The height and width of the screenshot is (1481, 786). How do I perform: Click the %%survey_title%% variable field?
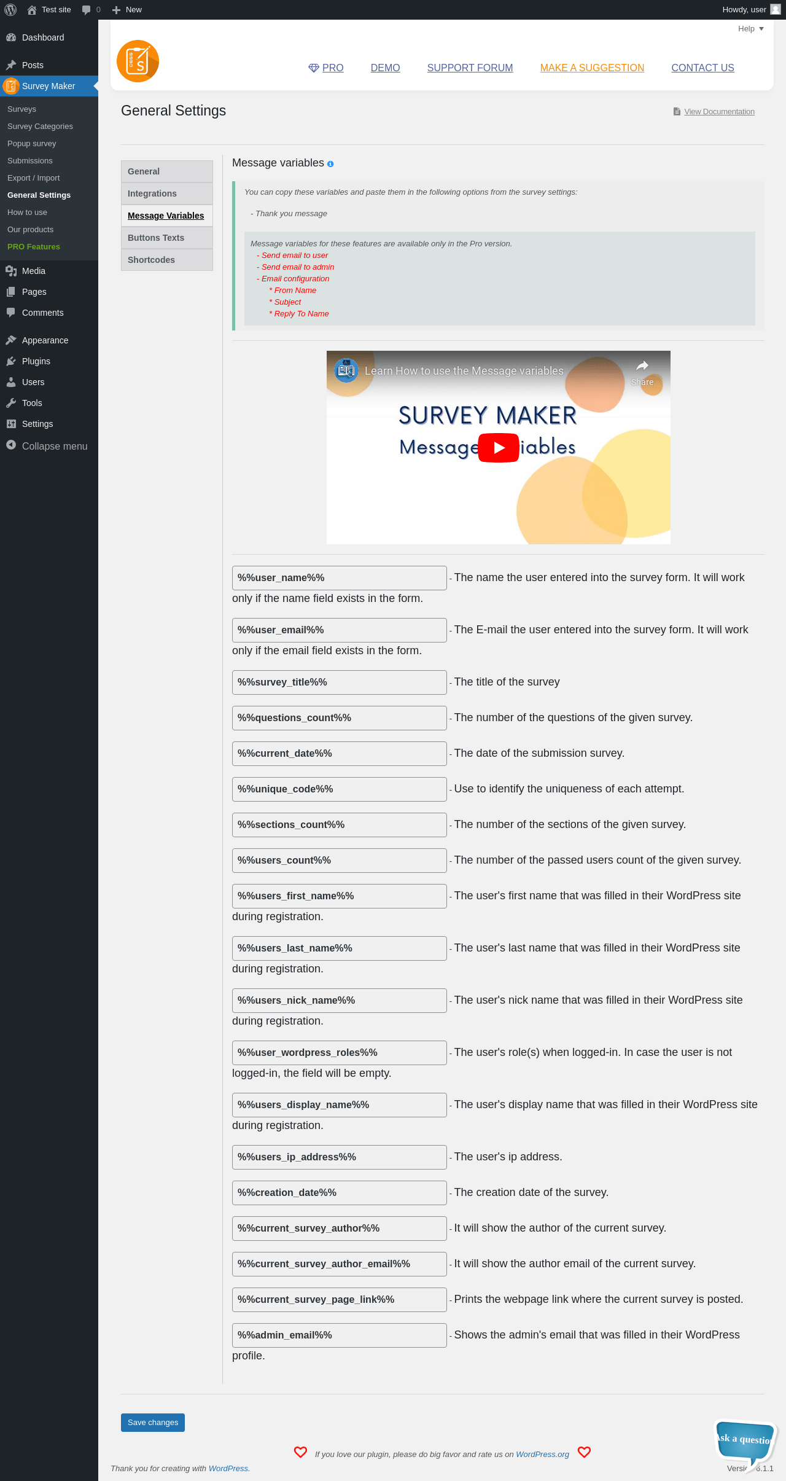(340, 682)
